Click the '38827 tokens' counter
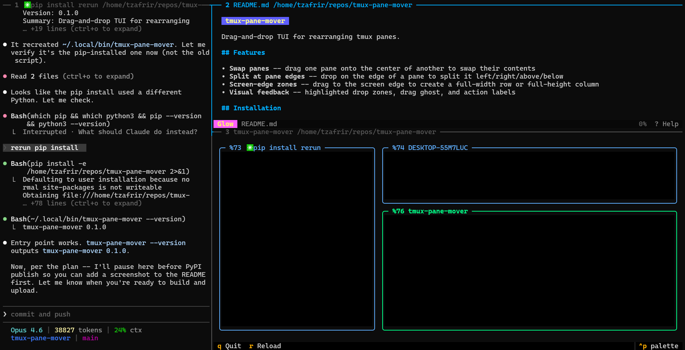Image resolution: width=685 pixels, height=350 pixels. 78,330
